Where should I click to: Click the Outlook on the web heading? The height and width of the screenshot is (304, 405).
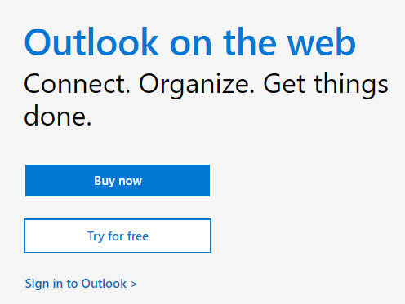point(190,42)
